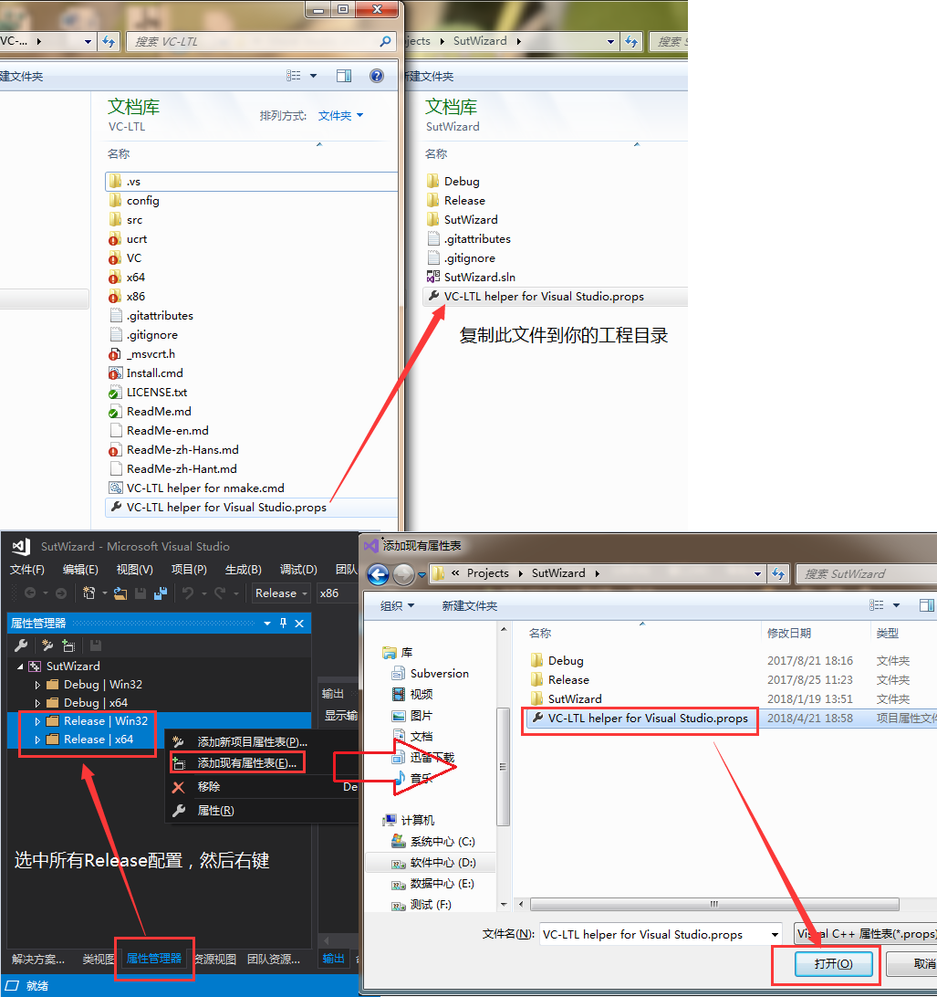This screenshot has height=997, width=937.
Task: Open file type filter Visual C++ props dropdown
Action: tap(865, 934)
